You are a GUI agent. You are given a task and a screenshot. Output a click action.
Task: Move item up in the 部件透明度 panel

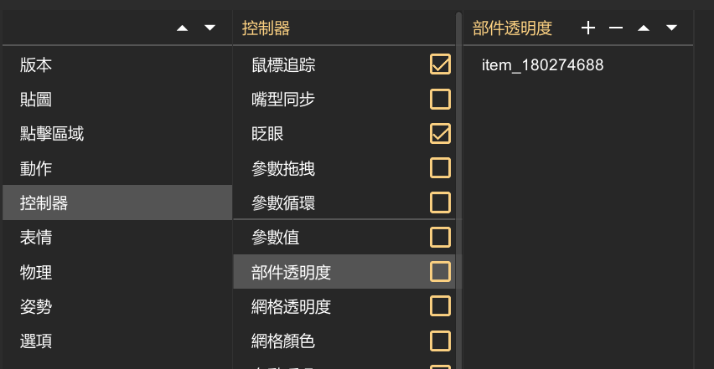tap(643, 28)
